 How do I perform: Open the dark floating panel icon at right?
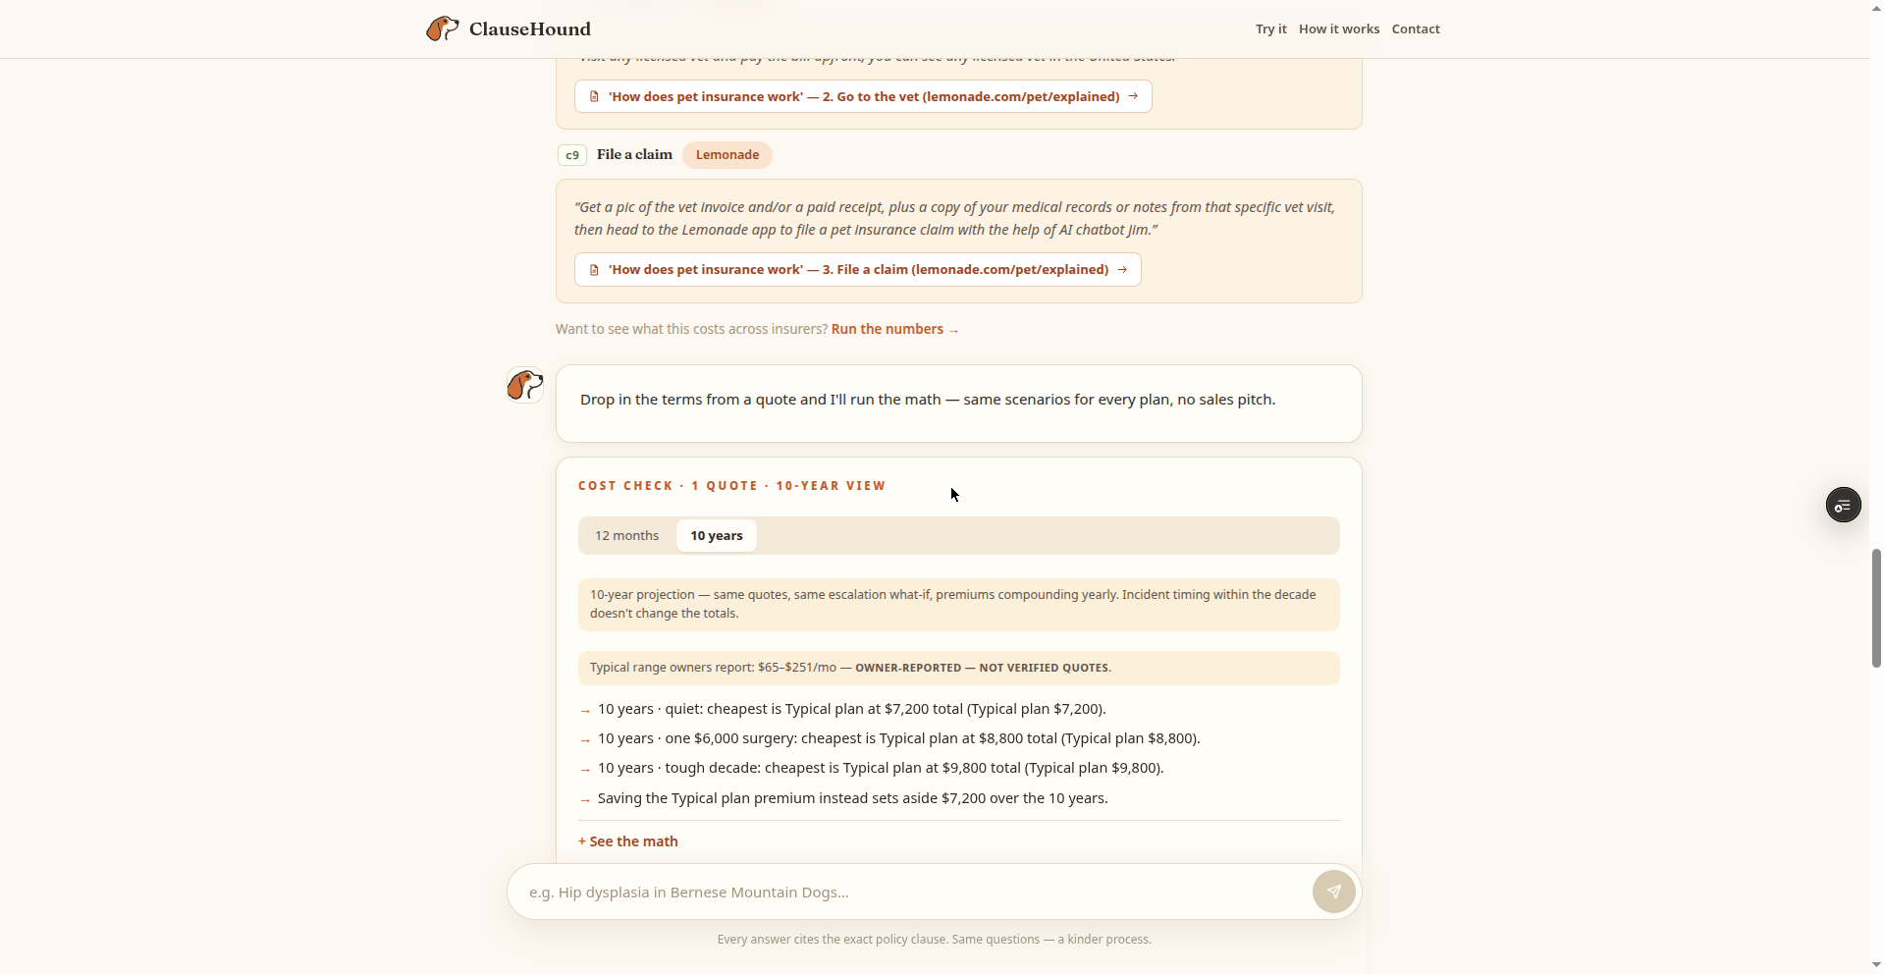click(x=1843, y=505)
